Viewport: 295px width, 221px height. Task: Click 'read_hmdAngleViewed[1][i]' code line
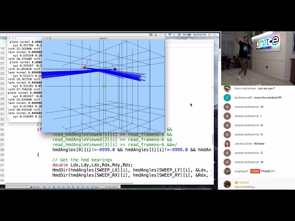(x=112, y=134)
